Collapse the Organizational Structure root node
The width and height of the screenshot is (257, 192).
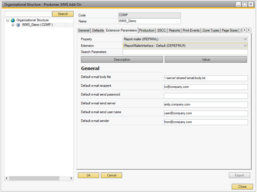[x=8, y=20]
